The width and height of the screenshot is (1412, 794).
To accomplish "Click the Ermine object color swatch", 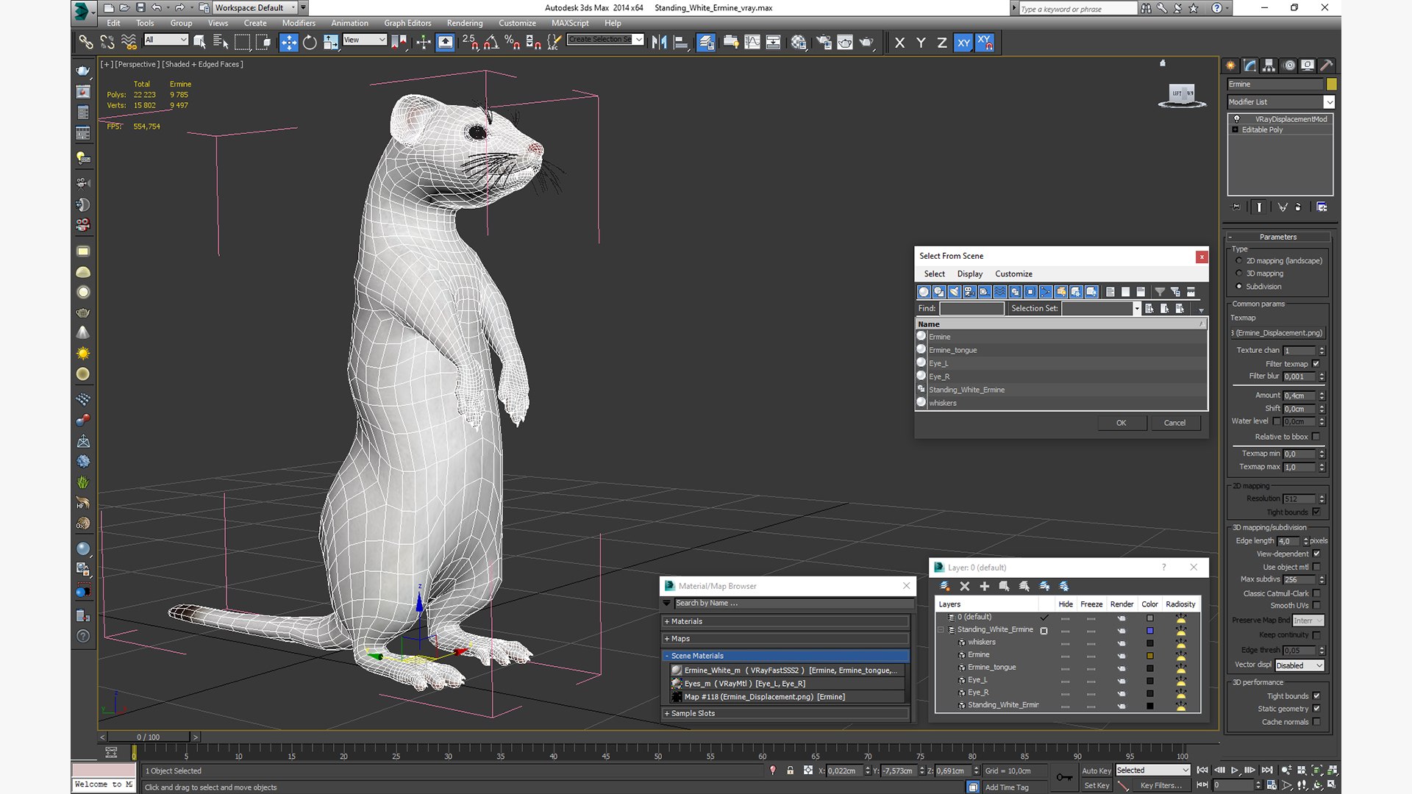I will tap(1331, 85).
